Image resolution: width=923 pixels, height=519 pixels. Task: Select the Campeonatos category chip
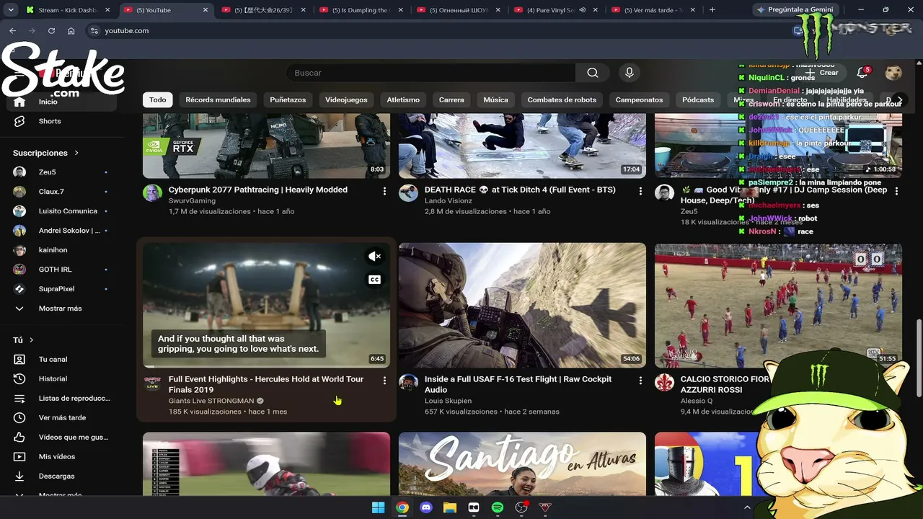(639, 100)
